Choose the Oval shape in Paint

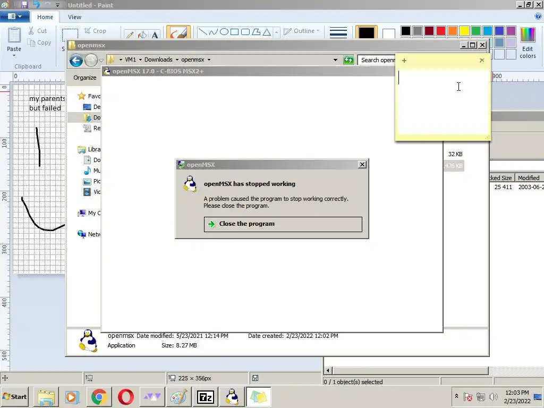point(224,32)
